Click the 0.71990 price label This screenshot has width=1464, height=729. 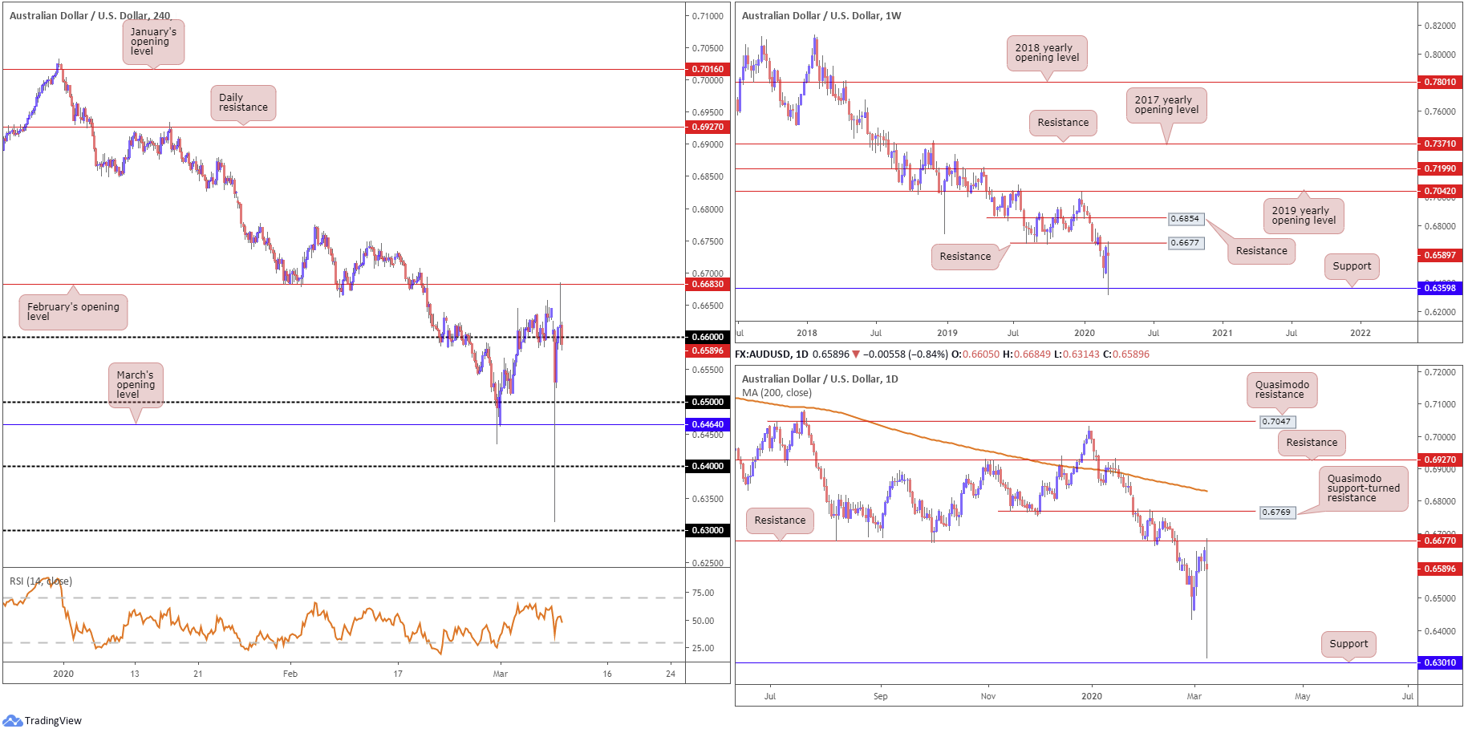point(1439,168)
